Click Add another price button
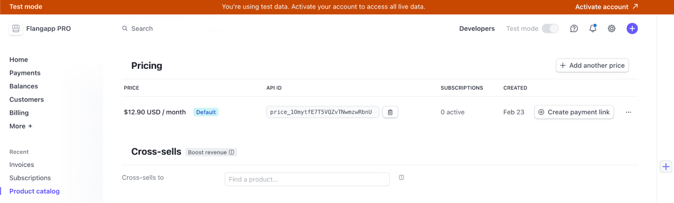The height and width of the screenshot is (203, 674). point(592,65)
